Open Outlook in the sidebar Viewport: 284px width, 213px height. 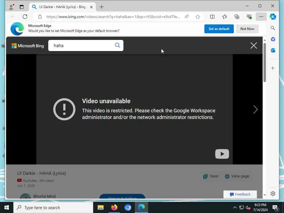[273, 50]
